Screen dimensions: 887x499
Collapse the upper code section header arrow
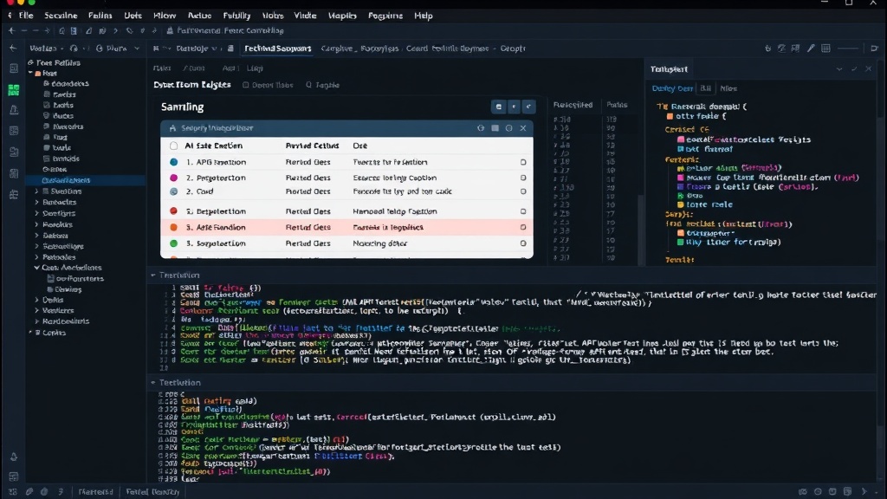[x=153, y=275]
